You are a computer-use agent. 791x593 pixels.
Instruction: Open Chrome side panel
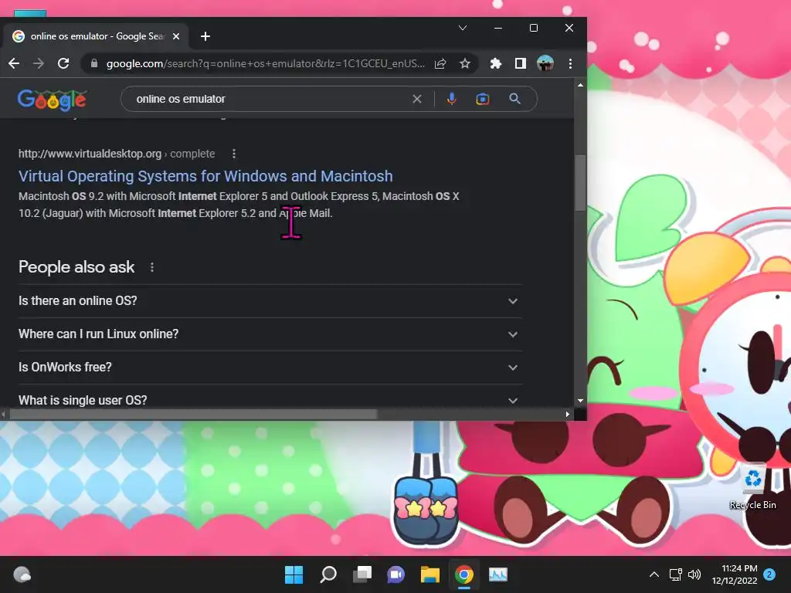[x=520, y=63]
